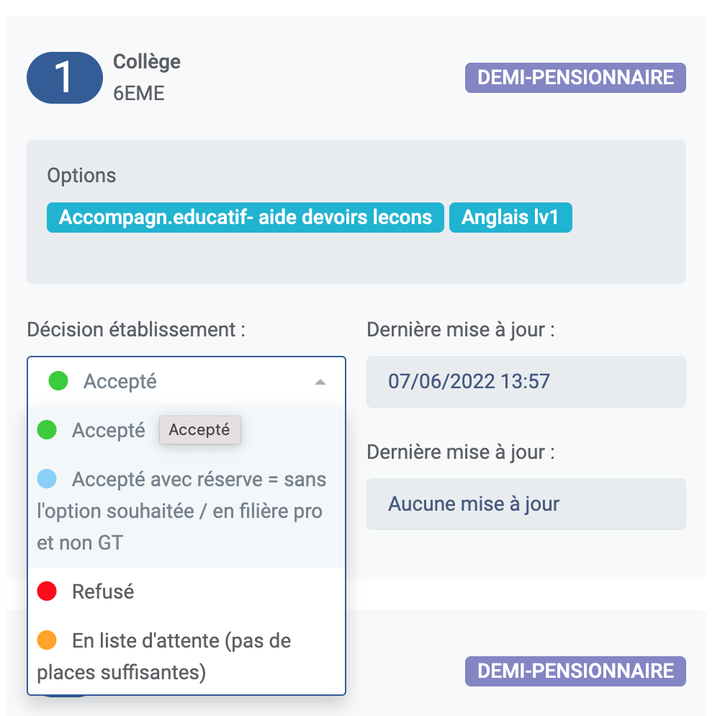Click the orange waiting list dot

[x=47, y=640]
